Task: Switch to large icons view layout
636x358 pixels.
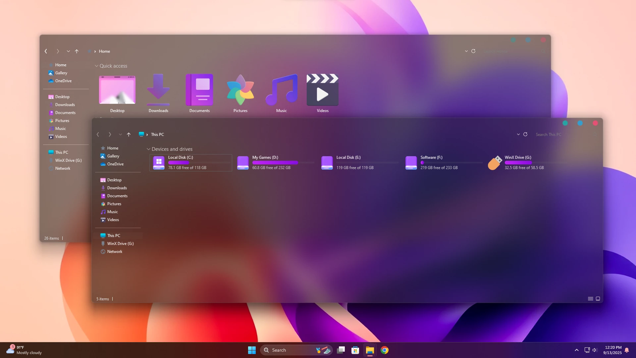Action: pyautogui.click(x=598, y=299)
